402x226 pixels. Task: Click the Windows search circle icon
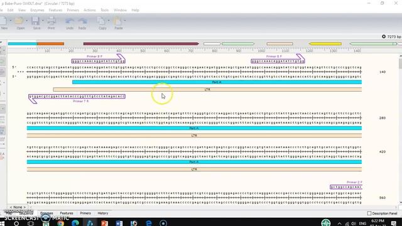(x=16, y=223)
